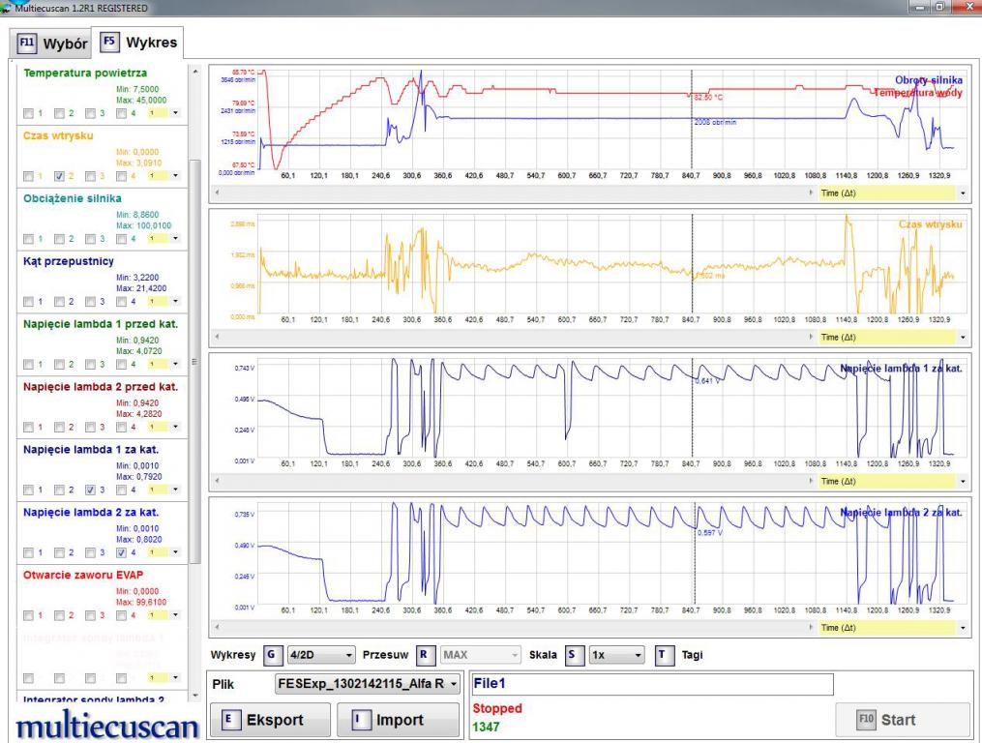This screenshot has width=982, height=743.
Task: Click the T icon for Tagi
Action: (x=664, y=655)
